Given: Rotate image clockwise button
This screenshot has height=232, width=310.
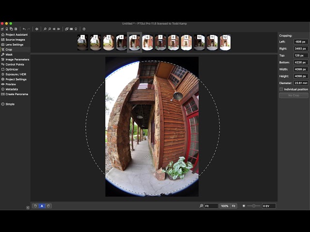Looking at the screenshot, I should click(48, 206).
